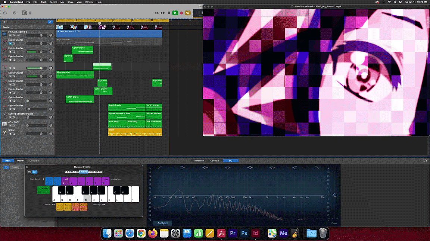Screen dimensions: 430x241
Task: Click the modulation 8 max key
Action: [x=106, y=181]
